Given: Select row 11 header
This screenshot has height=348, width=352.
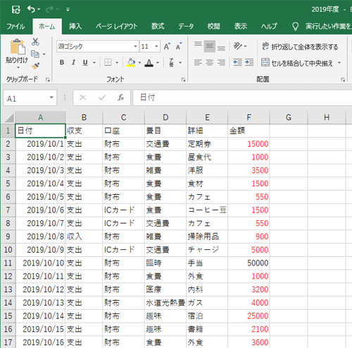Looking at the screenshot, I should (x=8, y=263).
